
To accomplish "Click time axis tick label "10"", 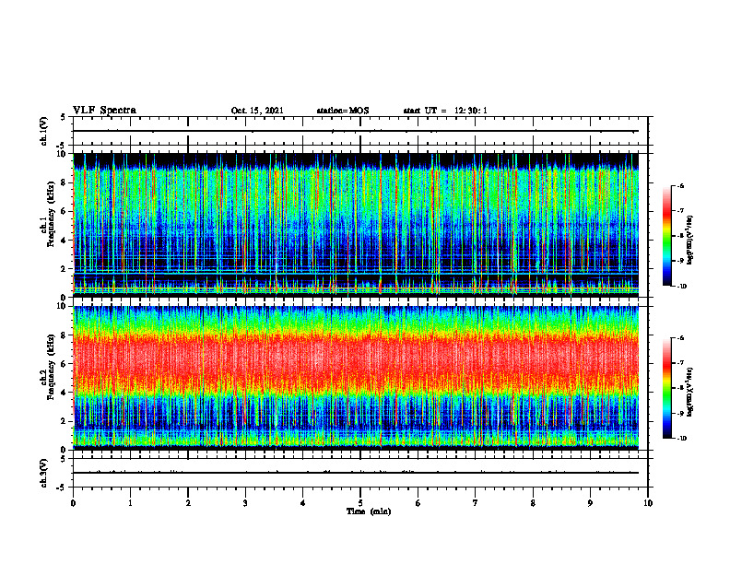I will point(648,503).
